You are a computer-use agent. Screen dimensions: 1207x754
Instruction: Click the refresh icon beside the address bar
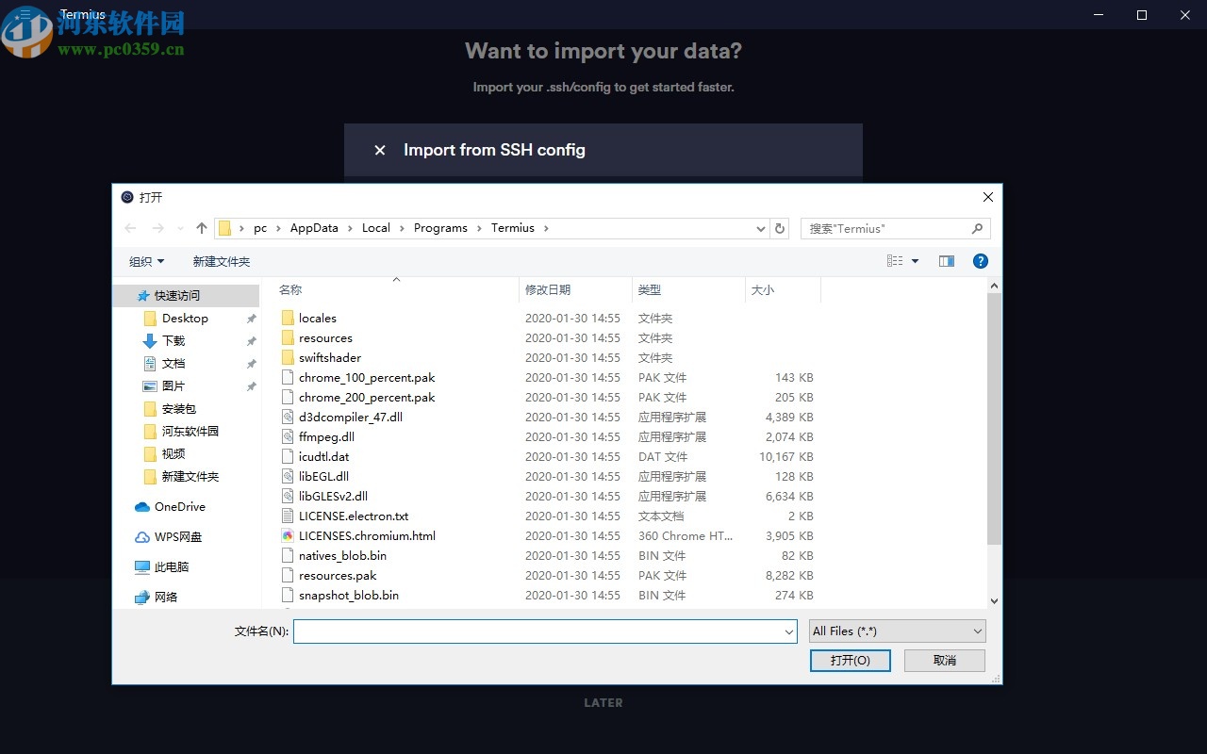pos(780,228)
